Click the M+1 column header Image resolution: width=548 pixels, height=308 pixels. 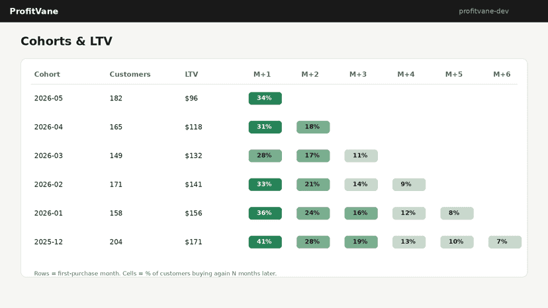(x=262, y=74)
